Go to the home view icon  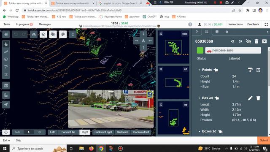[6, 34]
